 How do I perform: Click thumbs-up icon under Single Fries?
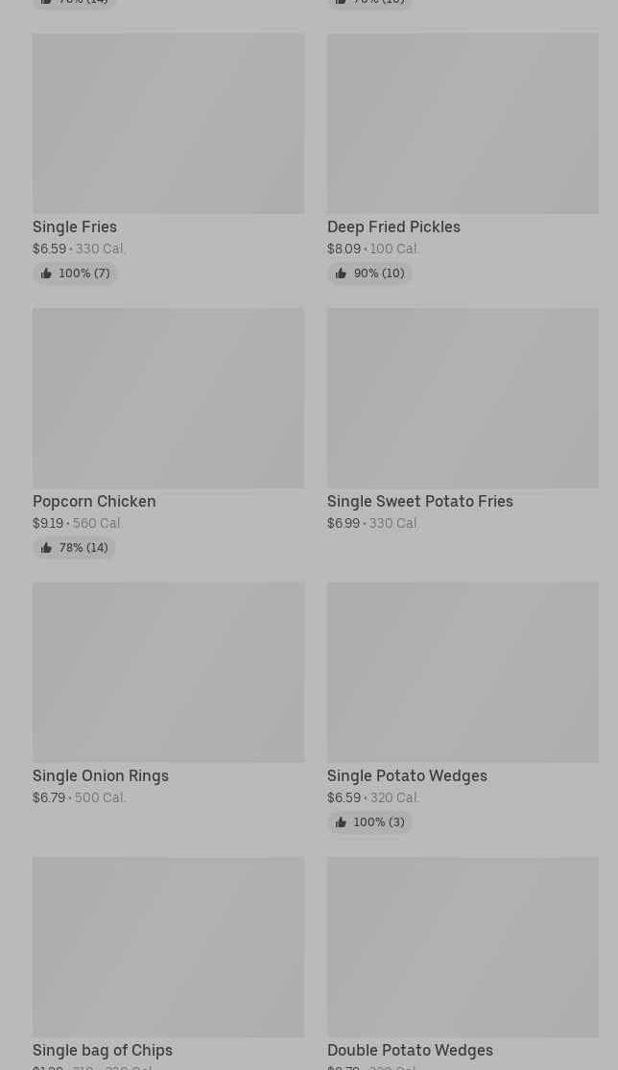[46, 273]
